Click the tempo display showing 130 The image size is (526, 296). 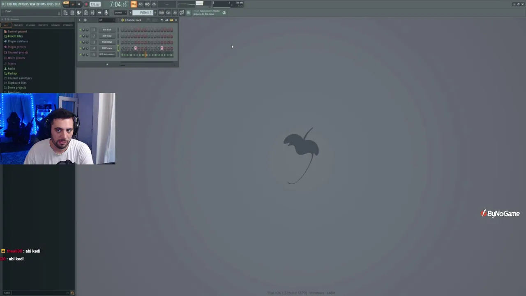point(95,4)
